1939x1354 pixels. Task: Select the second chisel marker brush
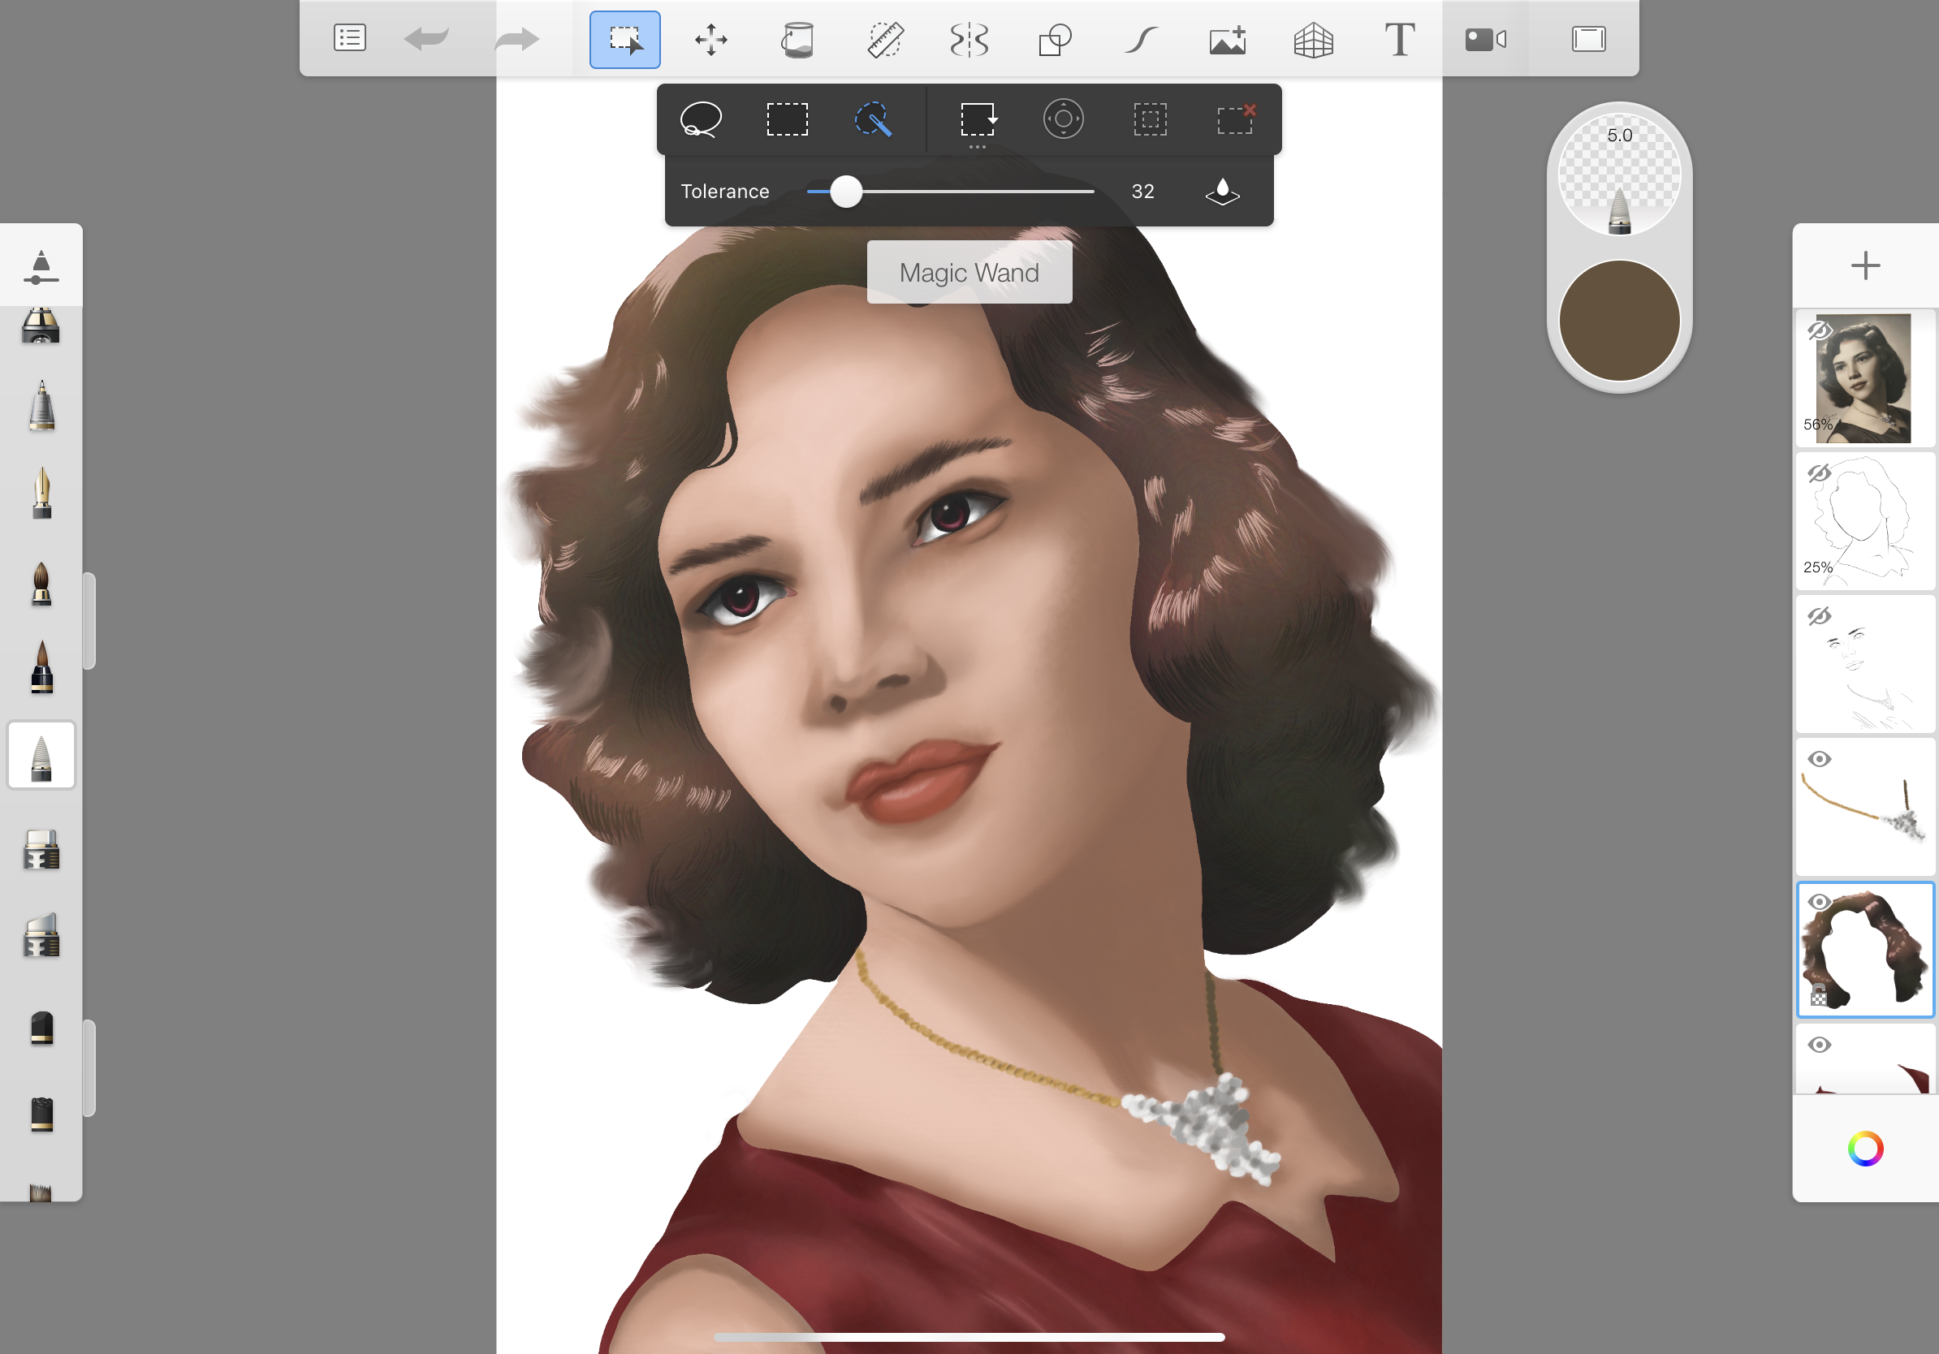41,935
